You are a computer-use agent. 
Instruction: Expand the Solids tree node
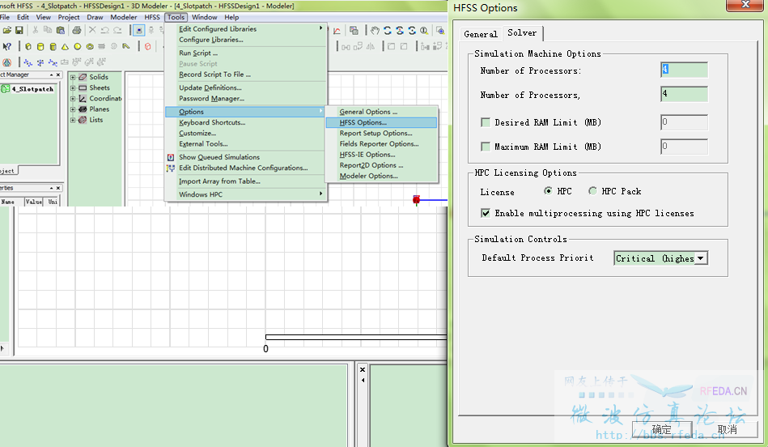click(73, 77)
